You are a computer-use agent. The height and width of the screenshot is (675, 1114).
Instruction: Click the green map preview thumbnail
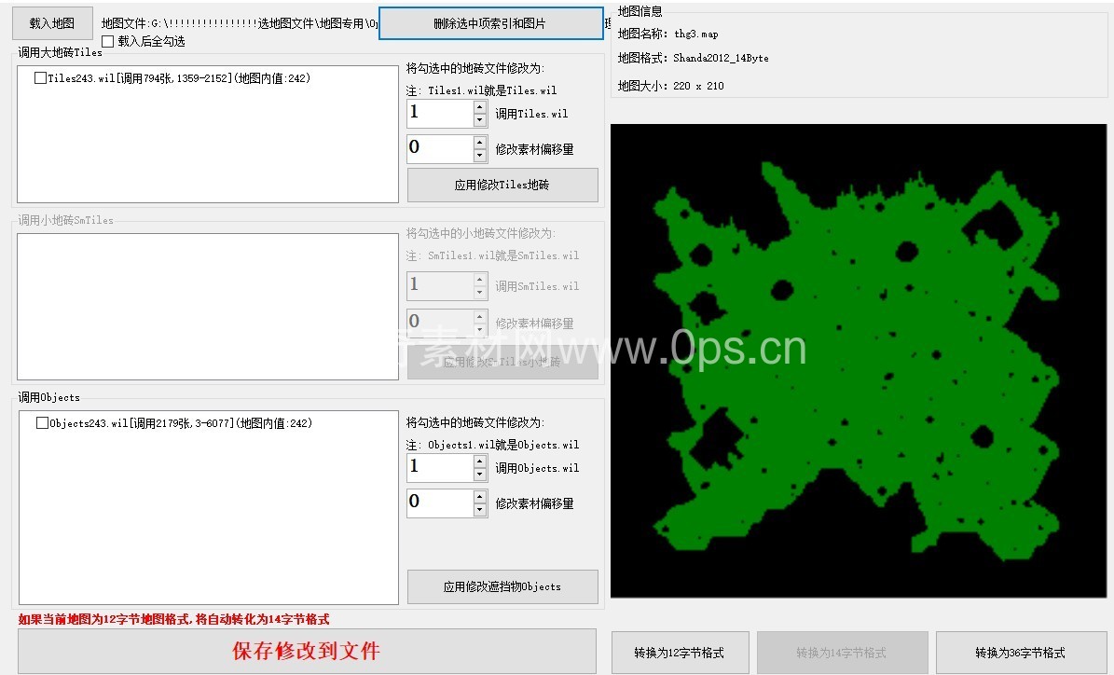(858, 361)
